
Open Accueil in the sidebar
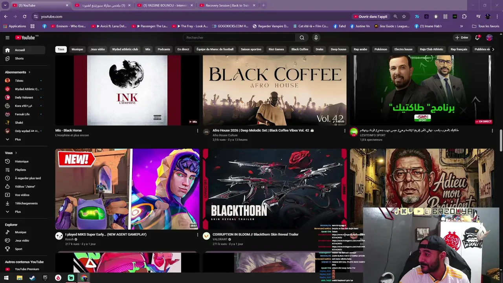coord(24,50)
